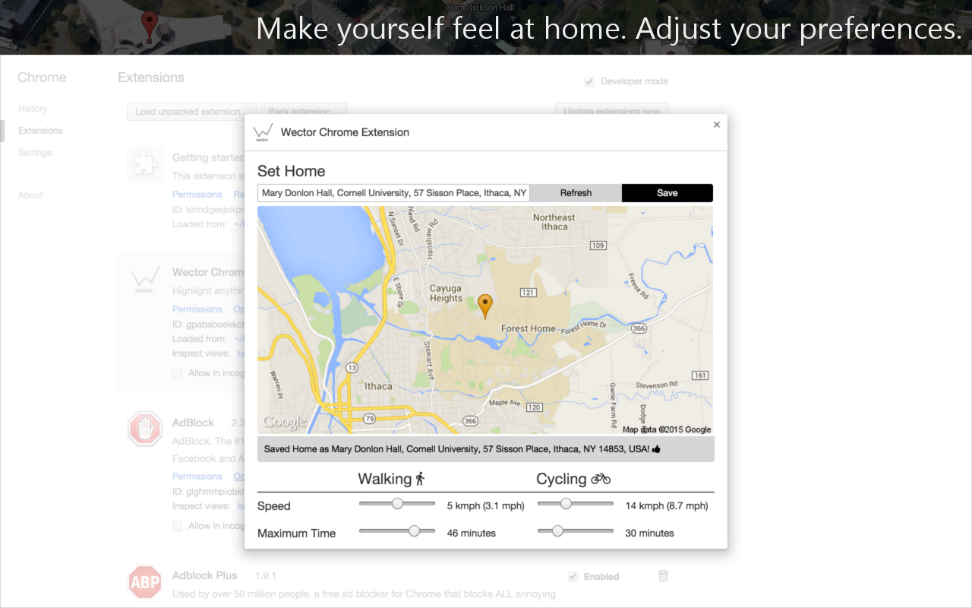Image resolution: width=972 pixels, height=608 pixels.
Task: Click the 14 kmph cycling speed value
Action: [x=667, y=505]
